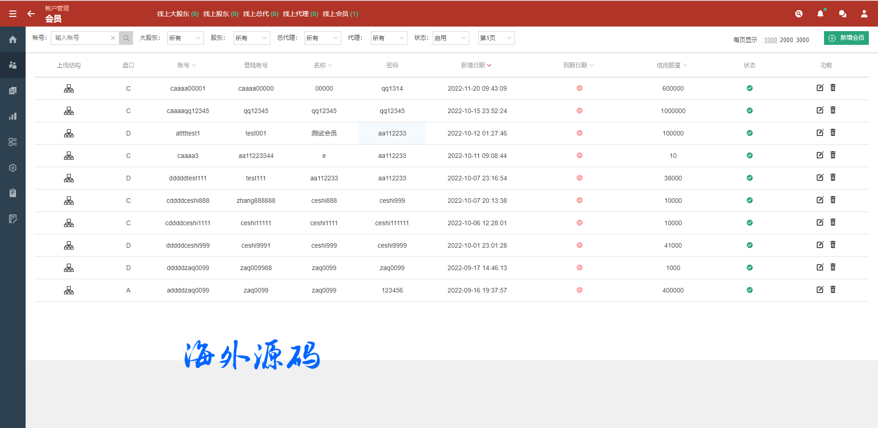Toggle the green status for dddddtest111
The image size is (878, 428).
(x=750, y=178)
